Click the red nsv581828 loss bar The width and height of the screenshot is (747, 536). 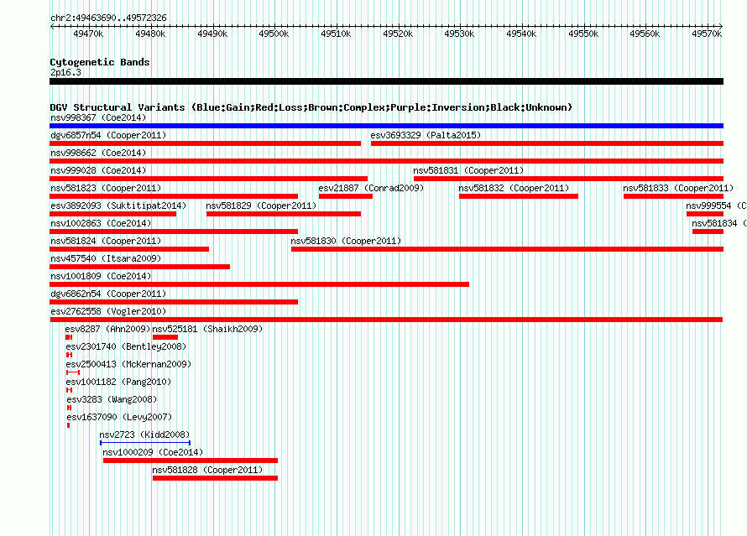(216, 478)
